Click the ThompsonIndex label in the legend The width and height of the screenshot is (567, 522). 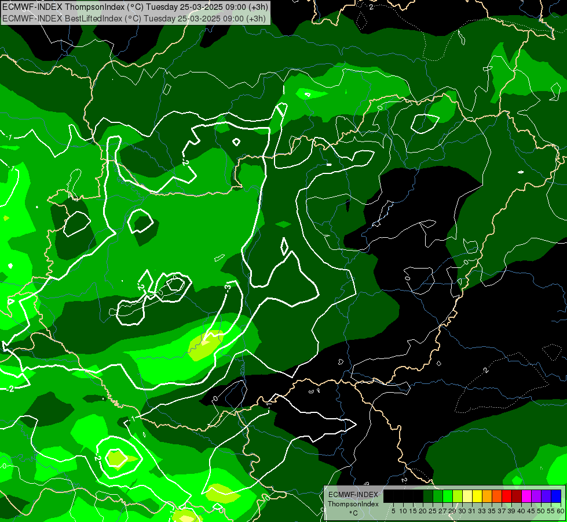[353, 504]
